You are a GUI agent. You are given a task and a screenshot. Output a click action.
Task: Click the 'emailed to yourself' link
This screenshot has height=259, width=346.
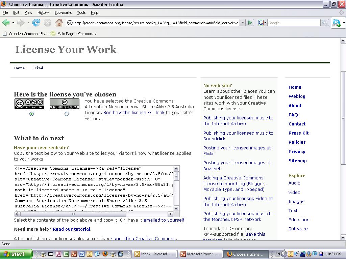pyautogui.click(x=164, y=220)
